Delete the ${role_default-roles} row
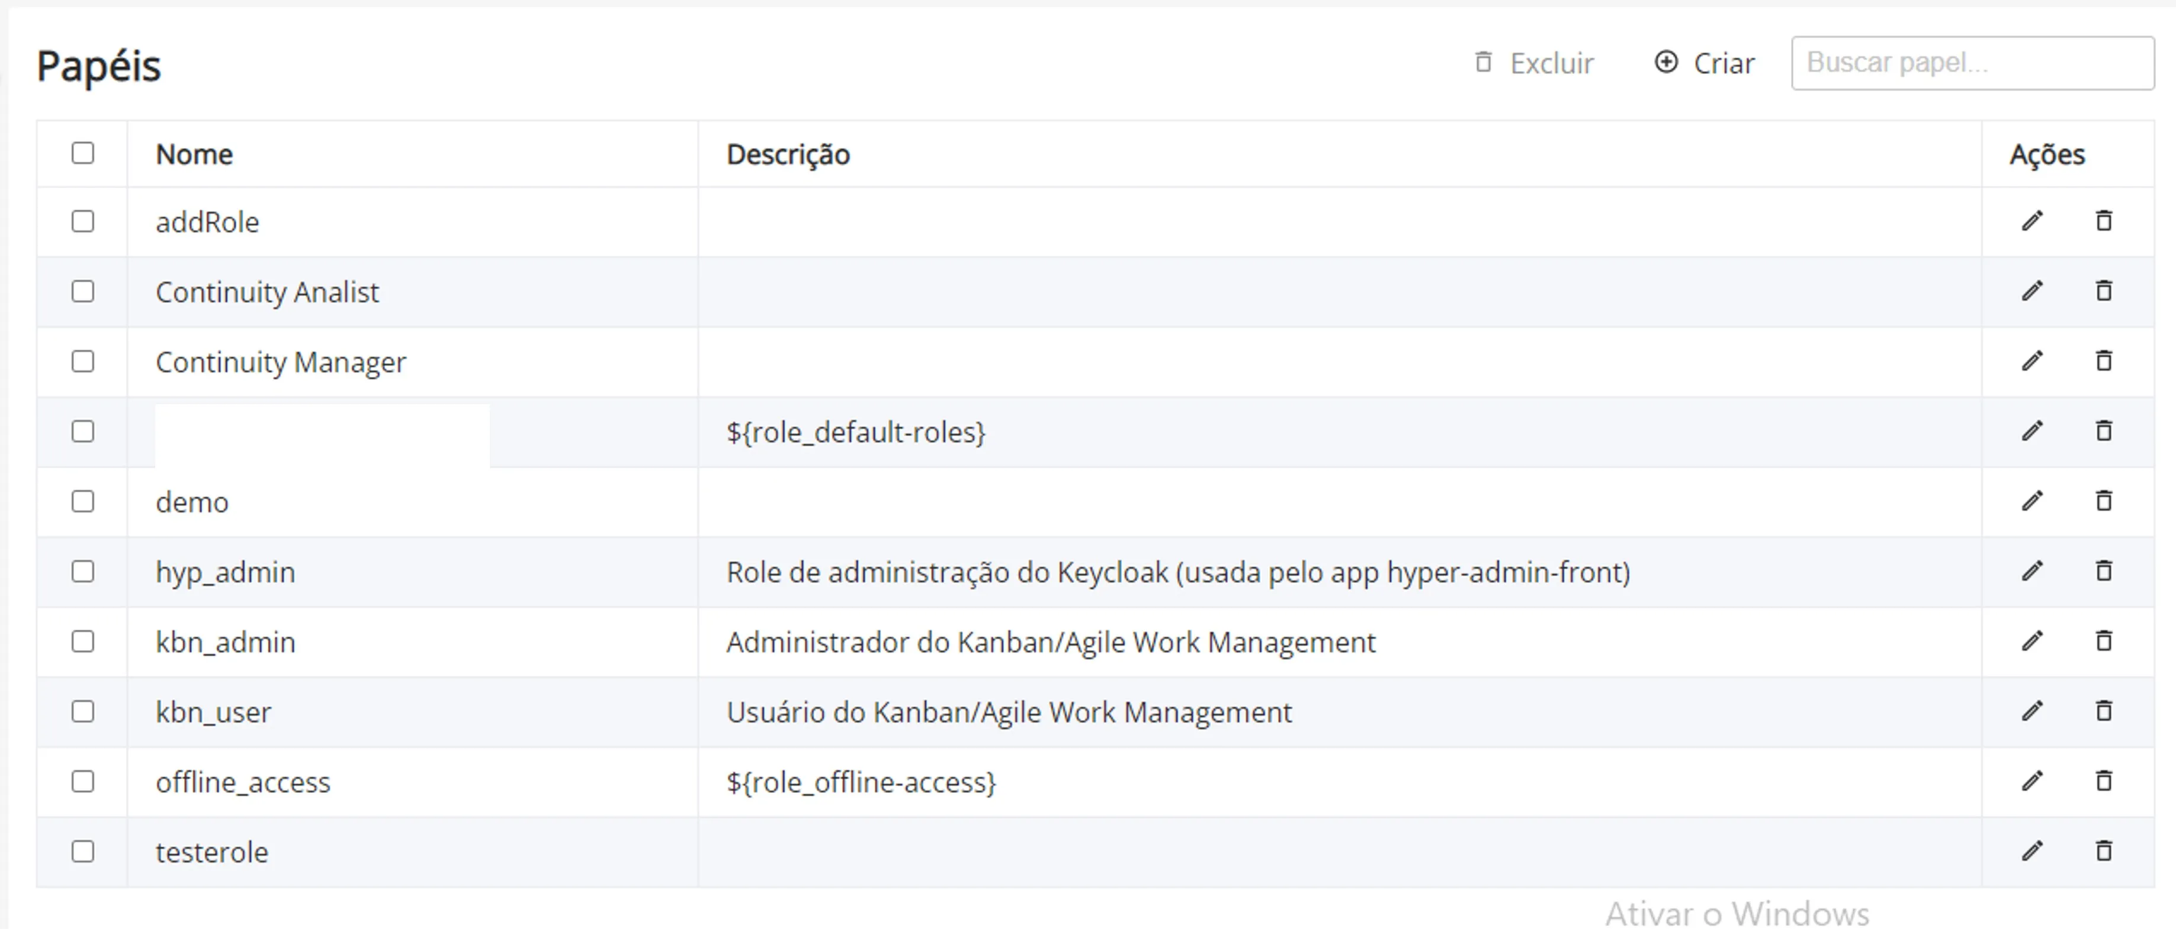 coord(2104,431)
